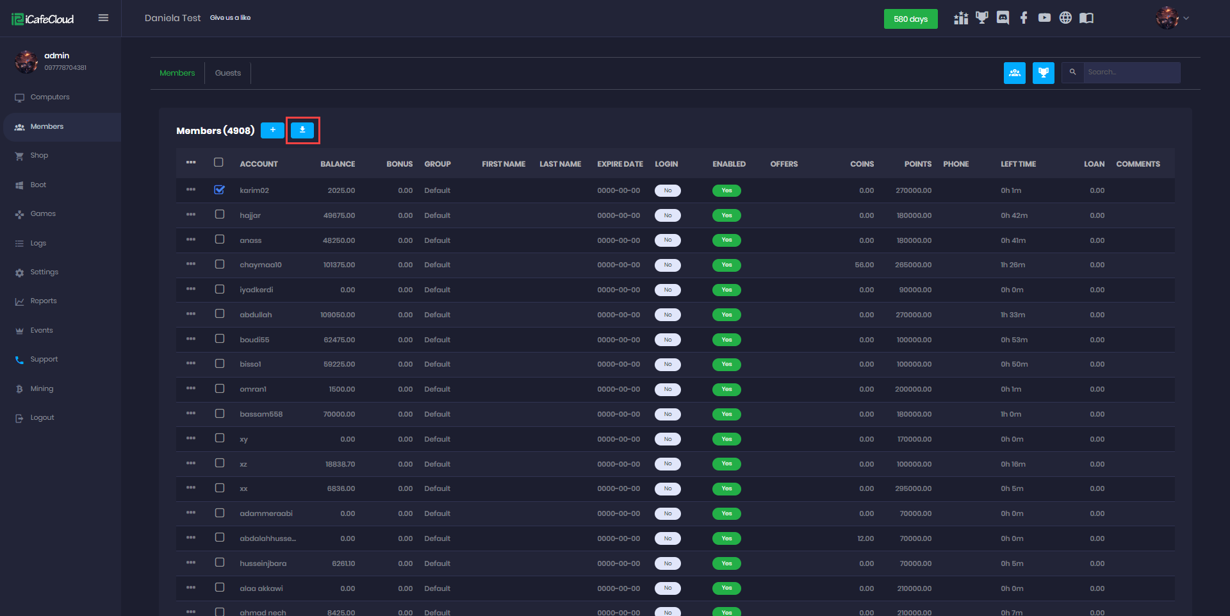Open the YouTube icon in header

pos(1044,18)
